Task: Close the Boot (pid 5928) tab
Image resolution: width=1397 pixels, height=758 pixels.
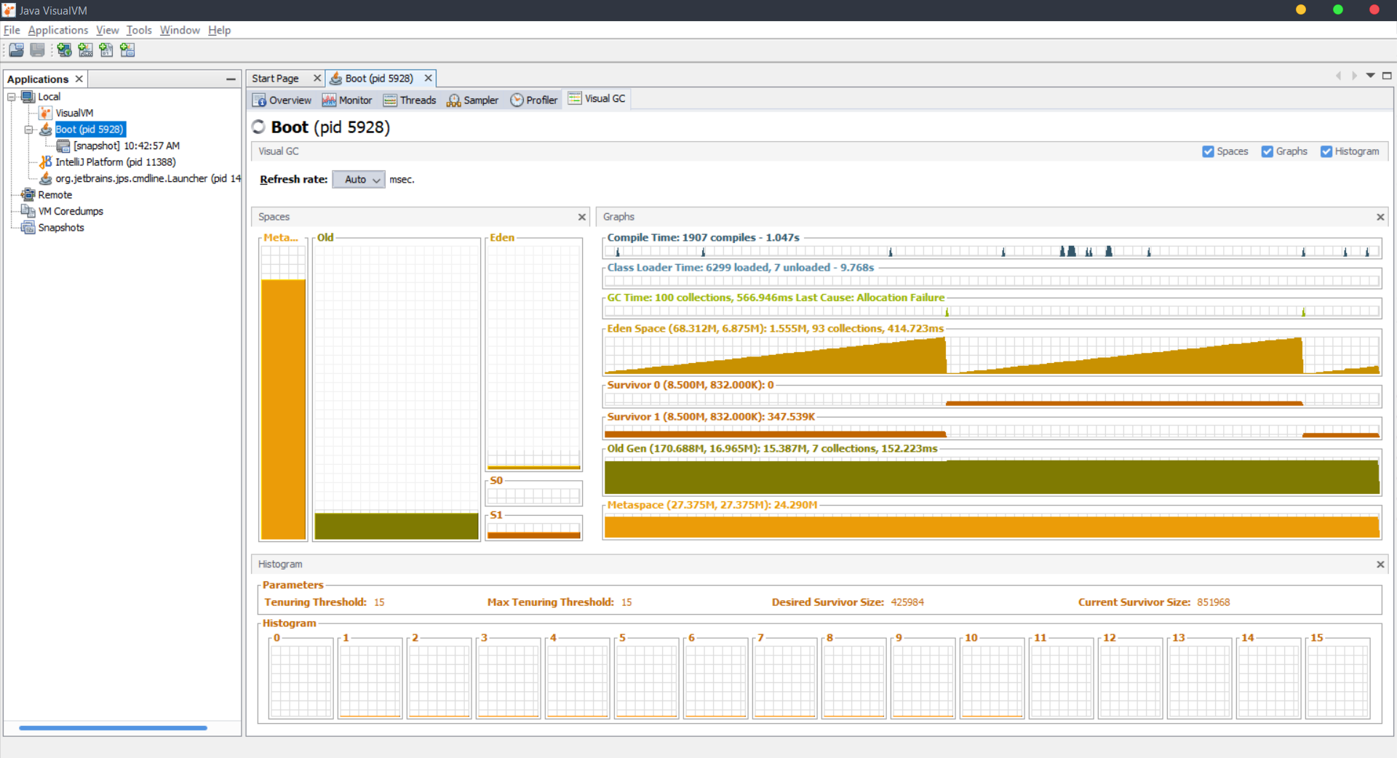Action: point(429,78)
